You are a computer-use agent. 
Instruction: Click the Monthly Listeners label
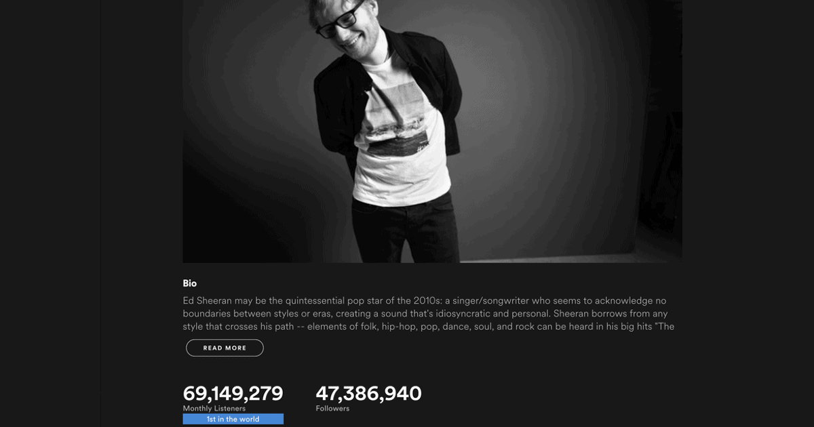tap(214, 409)
